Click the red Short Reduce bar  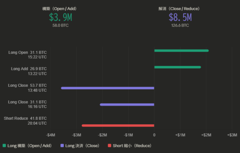click(118, 125)
